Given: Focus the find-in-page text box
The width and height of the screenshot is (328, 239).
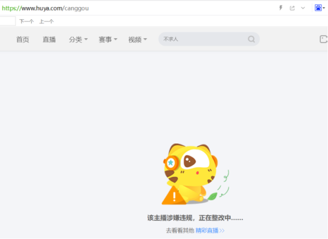Looking at the screenshot, I should pos(8,21).
